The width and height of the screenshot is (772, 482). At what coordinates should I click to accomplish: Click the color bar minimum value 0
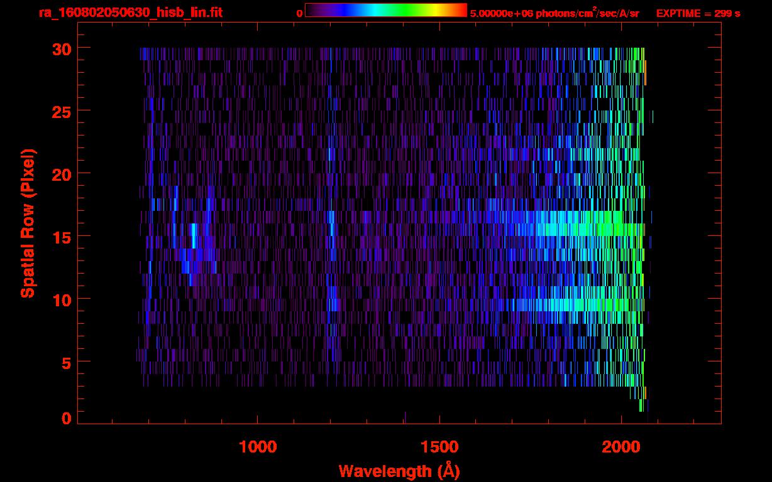click(x=299, y=13)
